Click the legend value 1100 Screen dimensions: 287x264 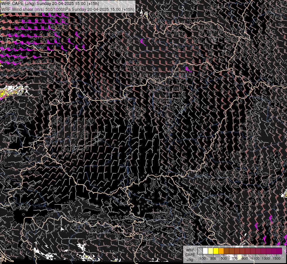coord(255,258)
